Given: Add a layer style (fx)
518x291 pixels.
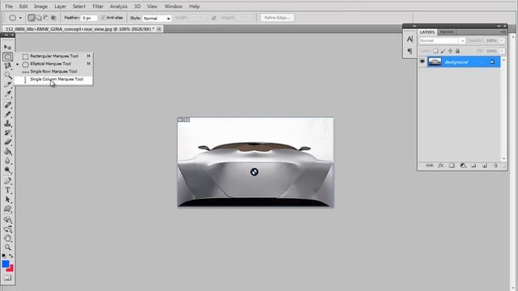Looking at the screenshot, I should (440, 166).
